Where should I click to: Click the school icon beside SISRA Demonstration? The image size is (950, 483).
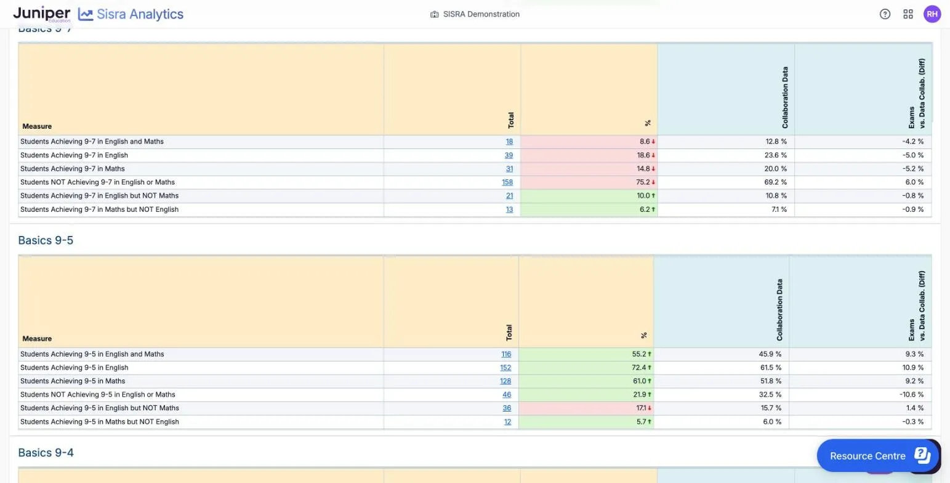point(434,14)
